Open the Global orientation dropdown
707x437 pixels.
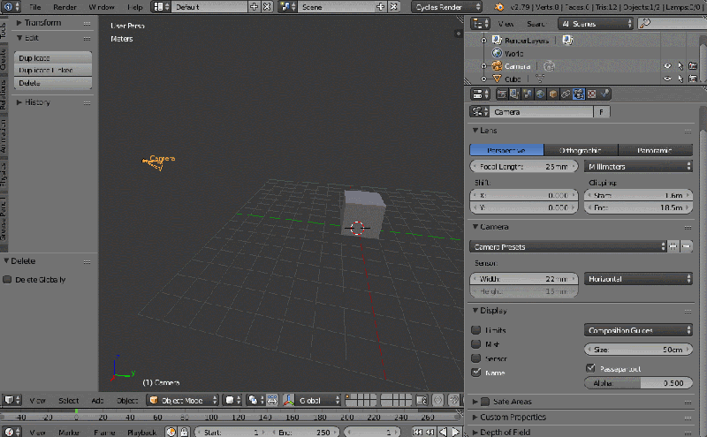tap(318, 400)
